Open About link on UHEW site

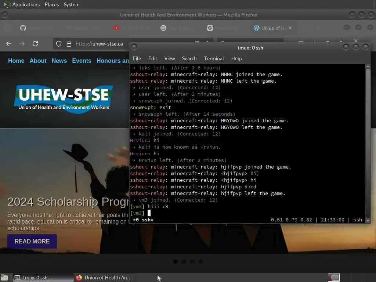click(x=38, y=61)
